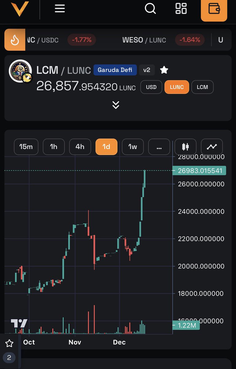The image size is (236, 369).
Task: Tap the 1.22M volume label
Action: (x=186, y=325)
